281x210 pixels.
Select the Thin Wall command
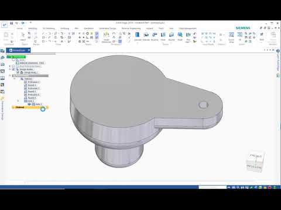tap(189, 37)
